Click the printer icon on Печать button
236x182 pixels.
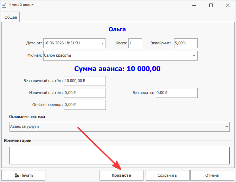(16, 175)
